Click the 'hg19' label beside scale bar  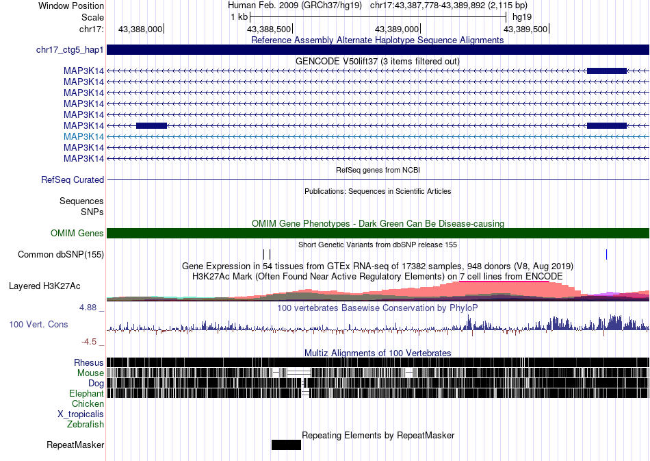(522, 17)
